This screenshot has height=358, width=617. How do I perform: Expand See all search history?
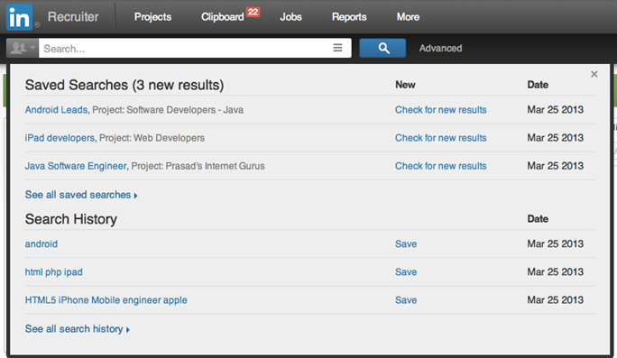point(78,329)
